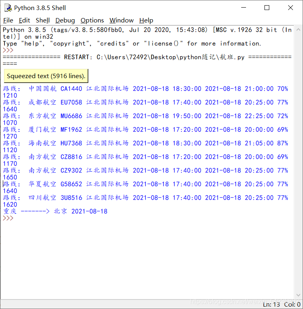Click the 重庆 -------> 北京 2021-08-18 line
303x309 pixels.
[55, 211]
